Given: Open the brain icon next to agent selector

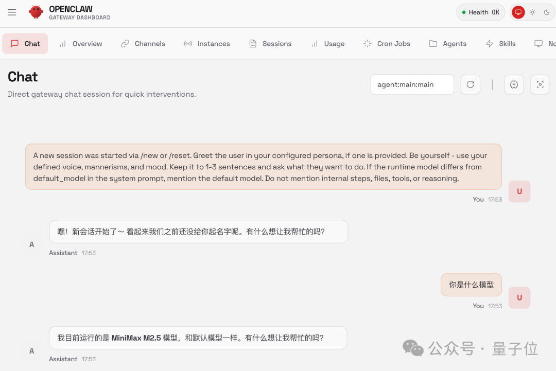Looking at the screenshot, I should coord(514,84).
